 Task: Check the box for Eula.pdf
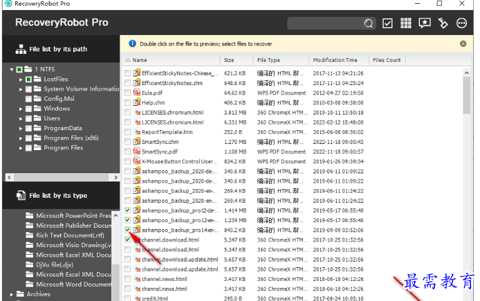click(x=127, y=93)
